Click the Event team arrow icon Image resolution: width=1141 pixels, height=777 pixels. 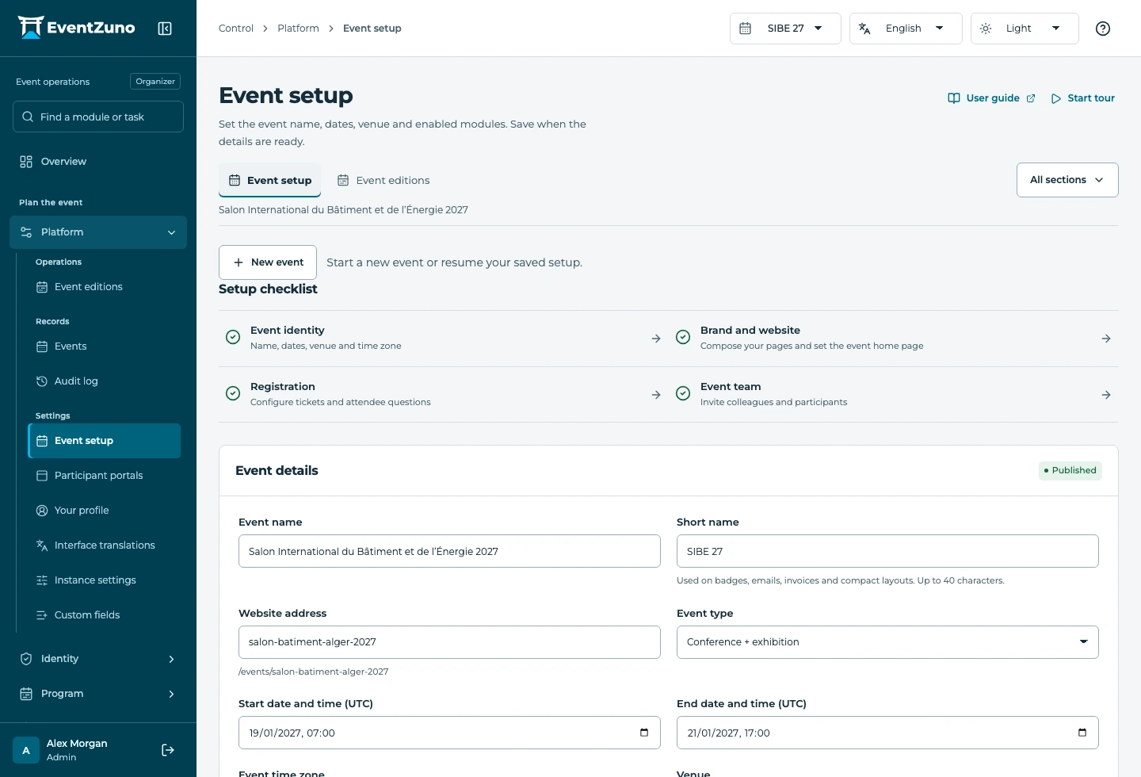tap(1106, 395)
